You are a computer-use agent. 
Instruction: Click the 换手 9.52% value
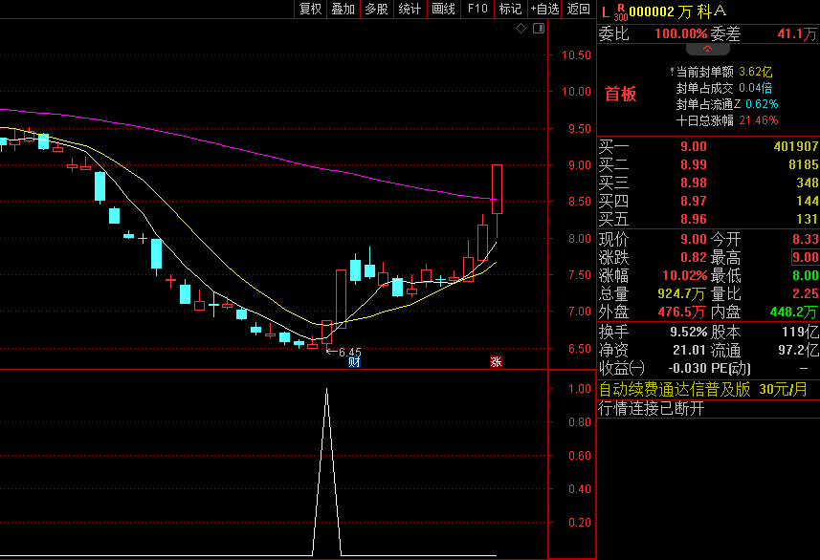point(688,332)
